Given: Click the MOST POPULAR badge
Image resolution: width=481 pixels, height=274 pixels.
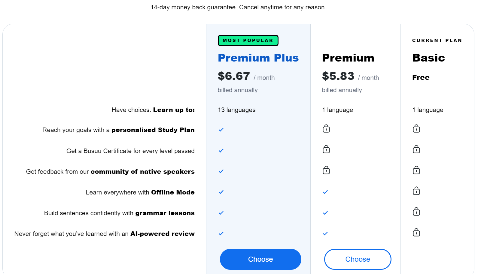Looking at the screenshot, I should pos(248,40).
